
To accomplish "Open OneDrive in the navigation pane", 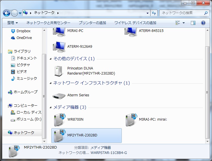I will tap(21, 38).
